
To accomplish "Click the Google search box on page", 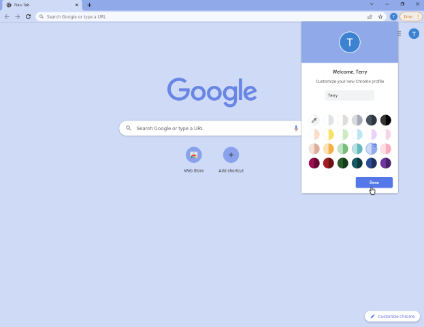I will 211,128.
